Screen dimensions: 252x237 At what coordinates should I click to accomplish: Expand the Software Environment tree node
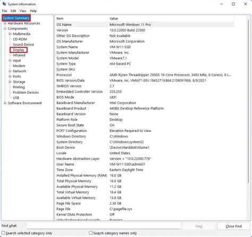pyautogui.click(x=5, y=103)
